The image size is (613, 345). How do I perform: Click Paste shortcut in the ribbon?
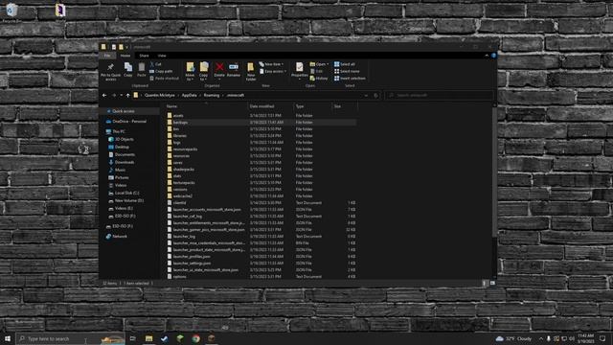[x=164, y=79]
